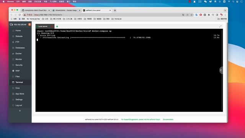Screen dimensions: 245x138
Task: Open the tab search dropdown arrow
Action: pos(225,10)
